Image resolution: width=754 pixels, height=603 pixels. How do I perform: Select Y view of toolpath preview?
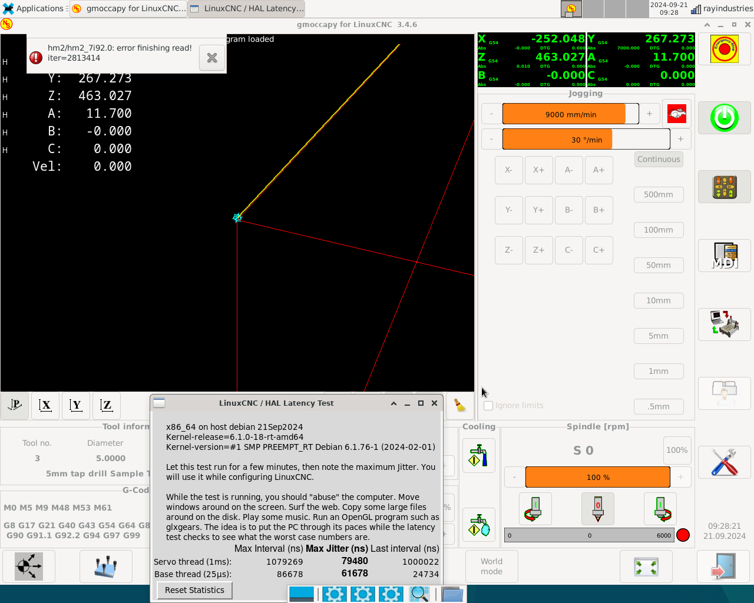tap(76, 405)
